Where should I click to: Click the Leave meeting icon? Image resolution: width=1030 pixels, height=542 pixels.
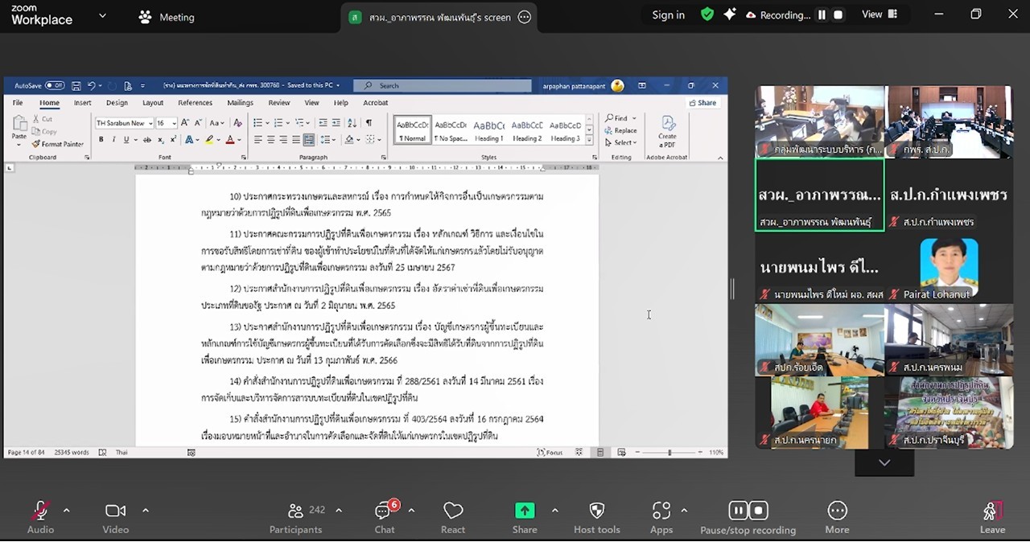click(991, 511)
